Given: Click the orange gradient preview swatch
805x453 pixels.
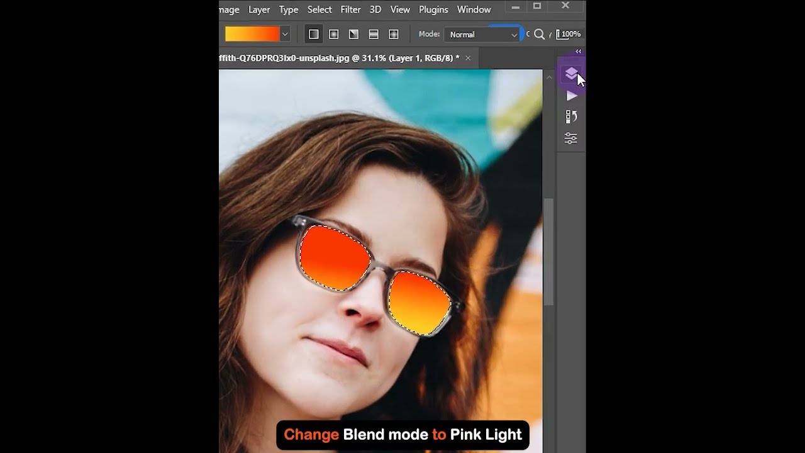Looking at the screenshot, I should coord(252,34).
